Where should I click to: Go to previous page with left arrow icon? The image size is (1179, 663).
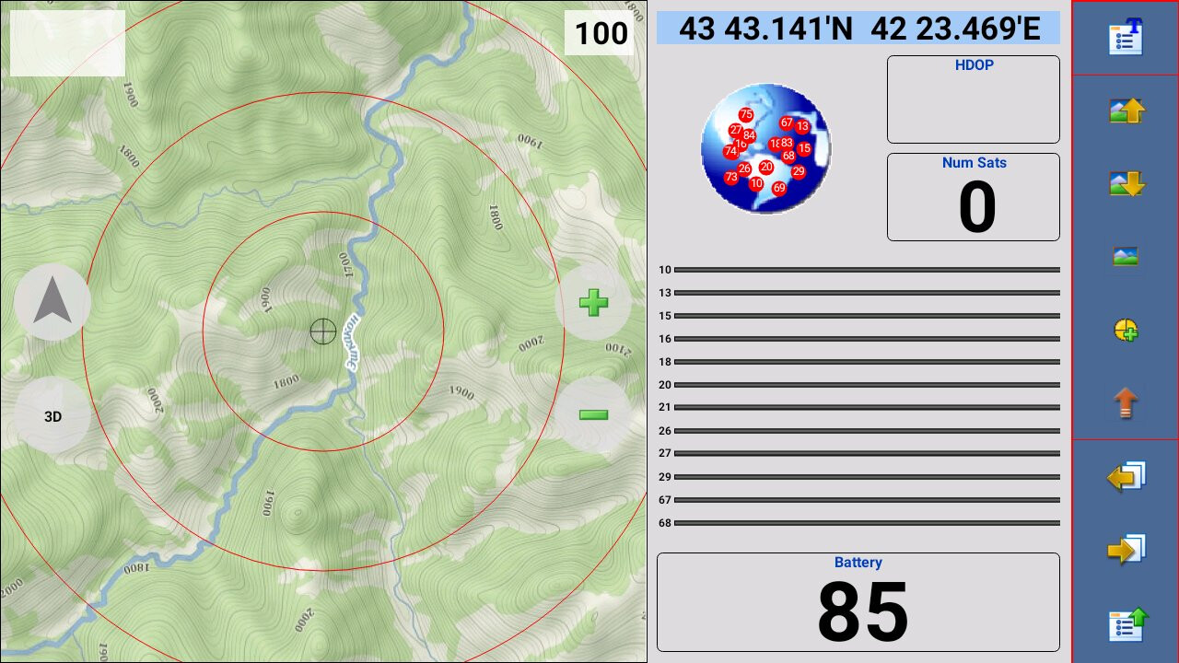[1126, 476]
